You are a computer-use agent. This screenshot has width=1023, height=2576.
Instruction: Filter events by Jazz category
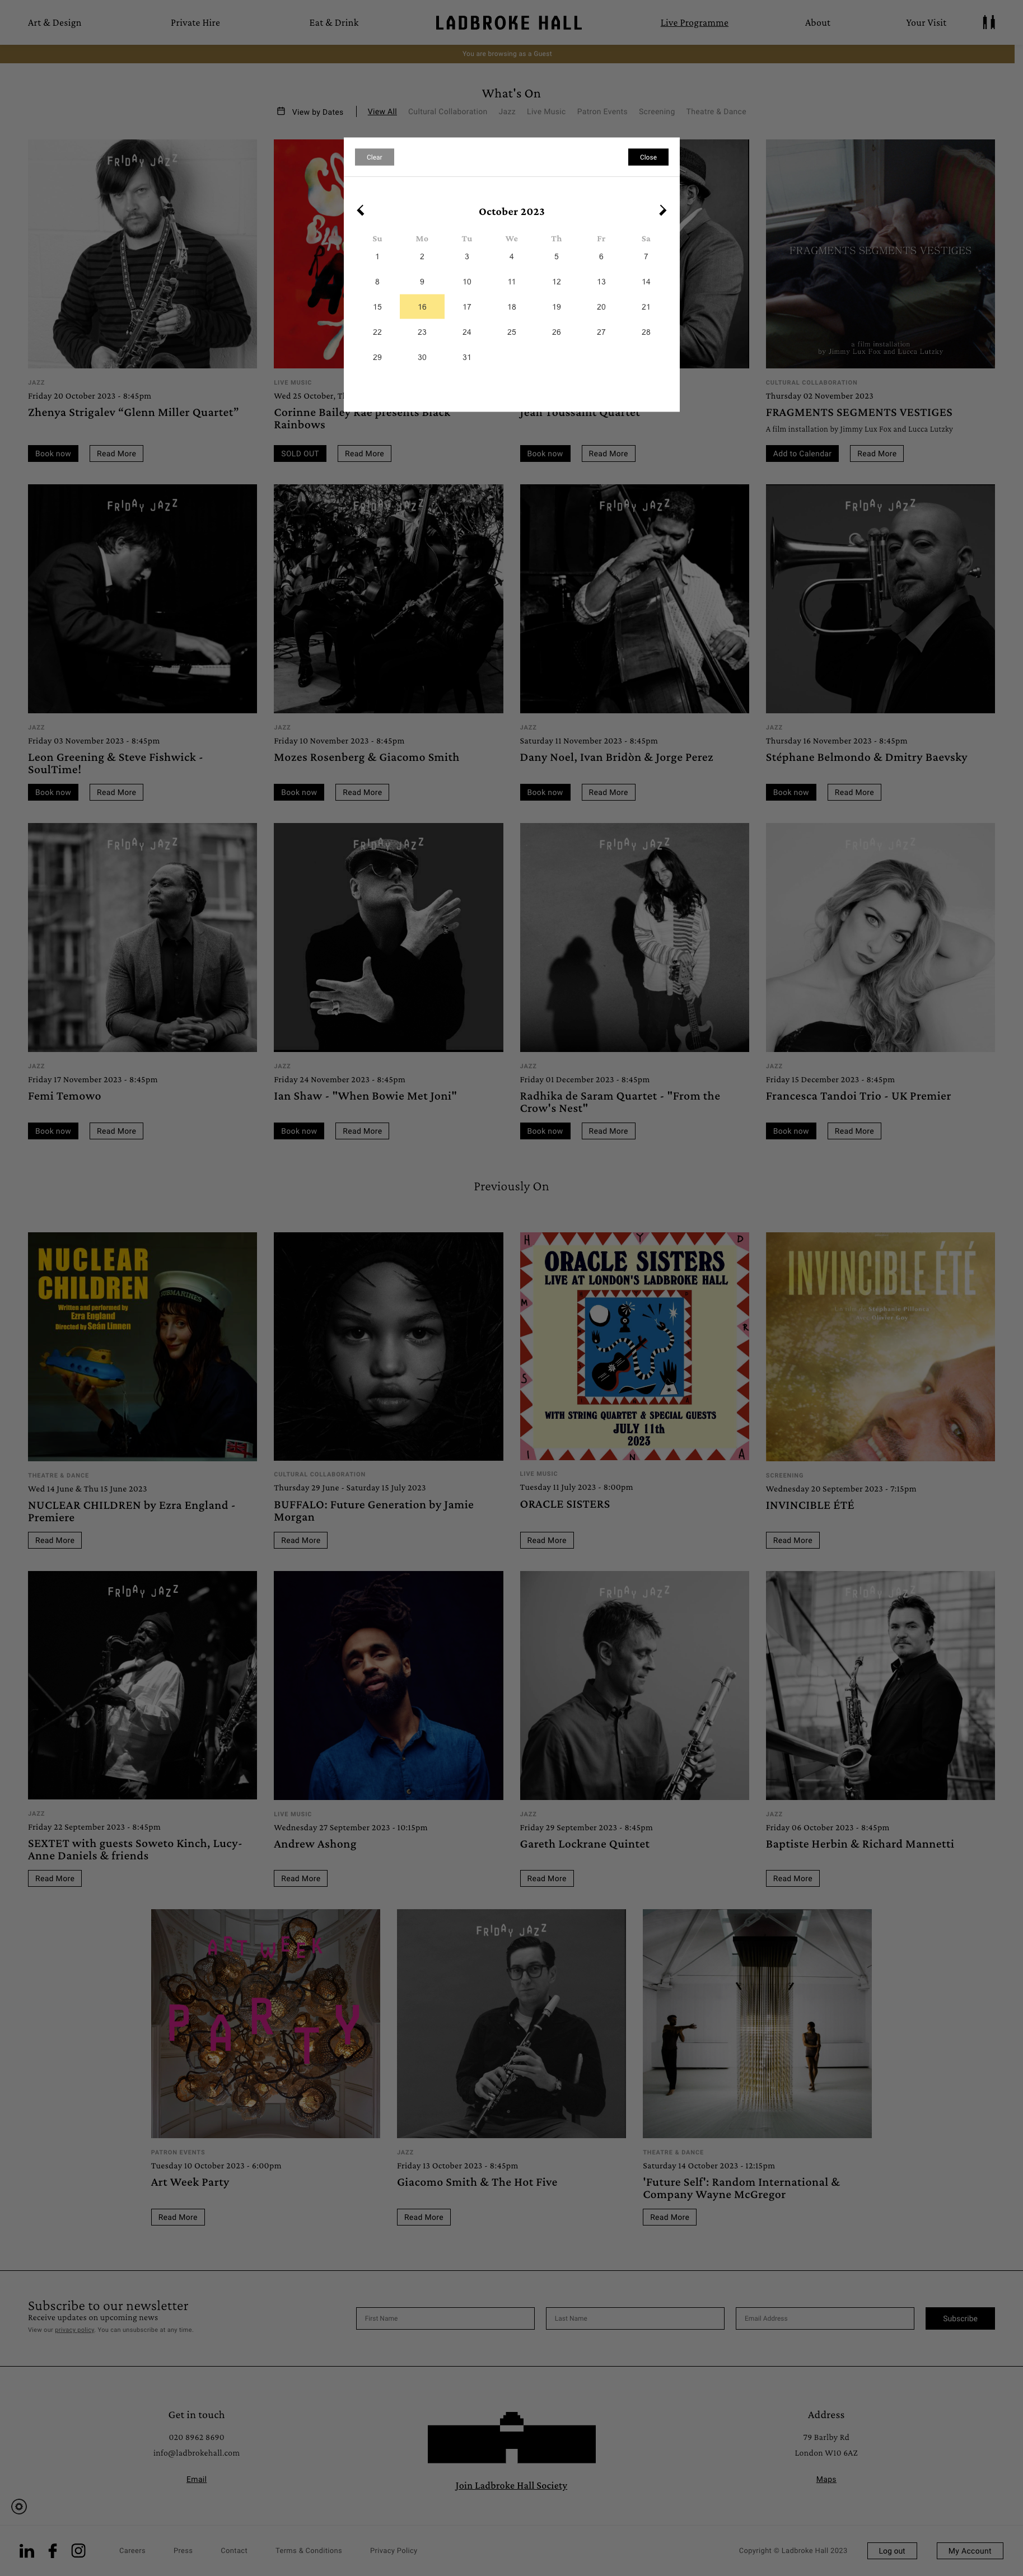(x=507, y=112)
